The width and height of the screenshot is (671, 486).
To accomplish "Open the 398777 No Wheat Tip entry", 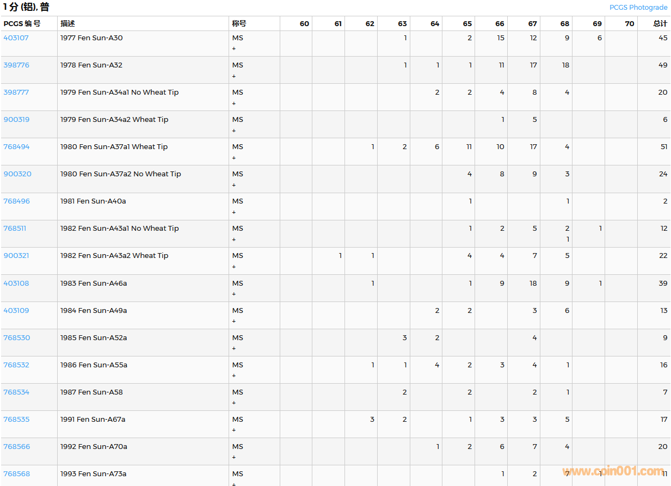I will (x=16, y=93).
